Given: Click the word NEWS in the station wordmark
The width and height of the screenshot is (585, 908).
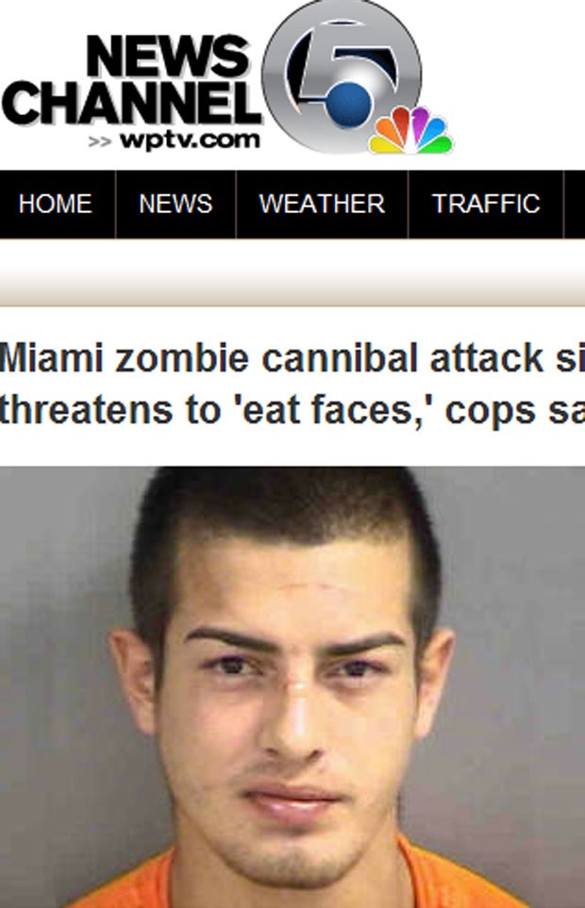Looking at the screenshot, I should click(168, 57).
